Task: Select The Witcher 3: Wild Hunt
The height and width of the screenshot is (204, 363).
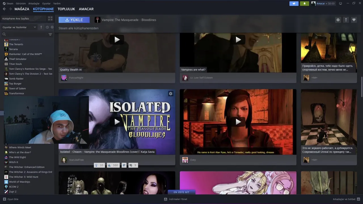Action: [24, 177]
